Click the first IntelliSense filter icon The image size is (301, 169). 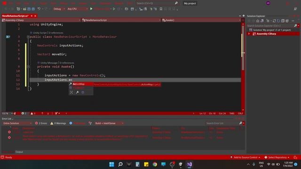tap(71, 92)
